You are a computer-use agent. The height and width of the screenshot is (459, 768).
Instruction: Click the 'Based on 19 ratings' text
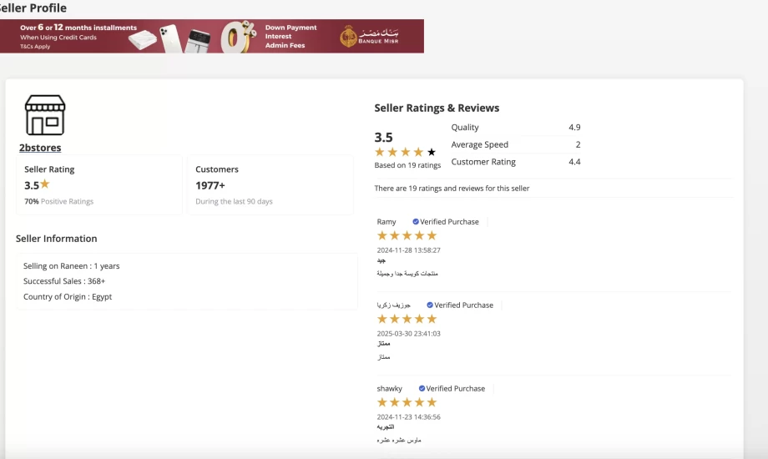coord(407,165)
